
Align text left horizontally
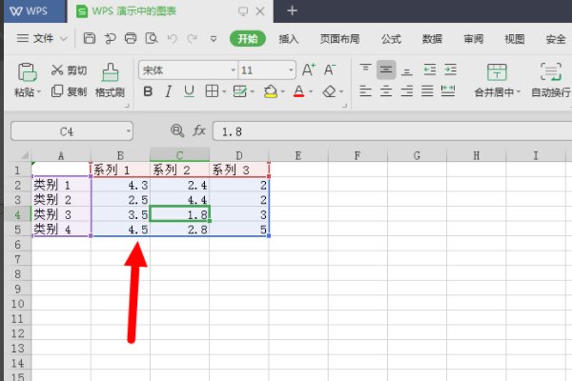365,90
